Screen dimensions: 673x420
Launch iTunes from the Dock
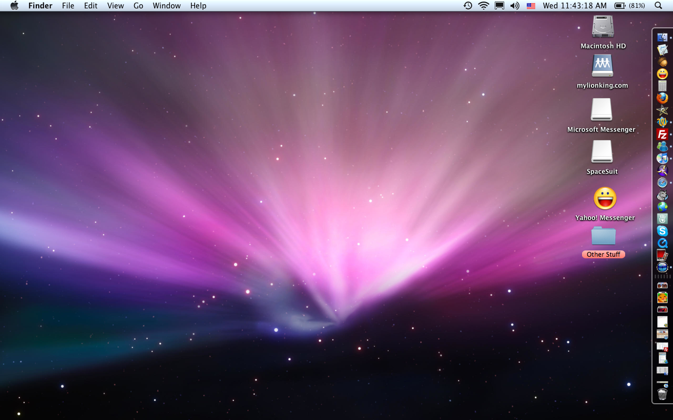662,158
